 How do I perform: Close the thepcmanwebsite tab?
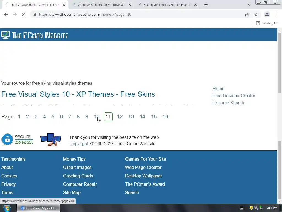pos(64,5)
